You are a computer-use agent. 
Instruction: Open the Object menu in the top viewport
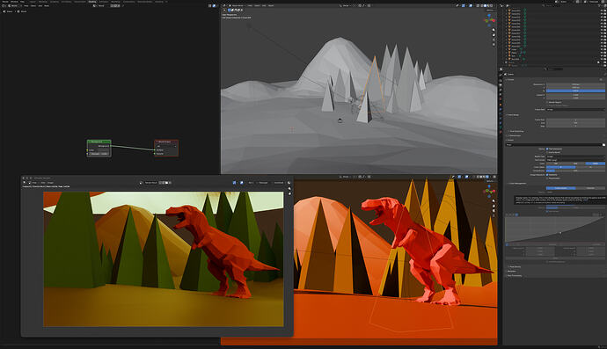(x=271, y=6)
